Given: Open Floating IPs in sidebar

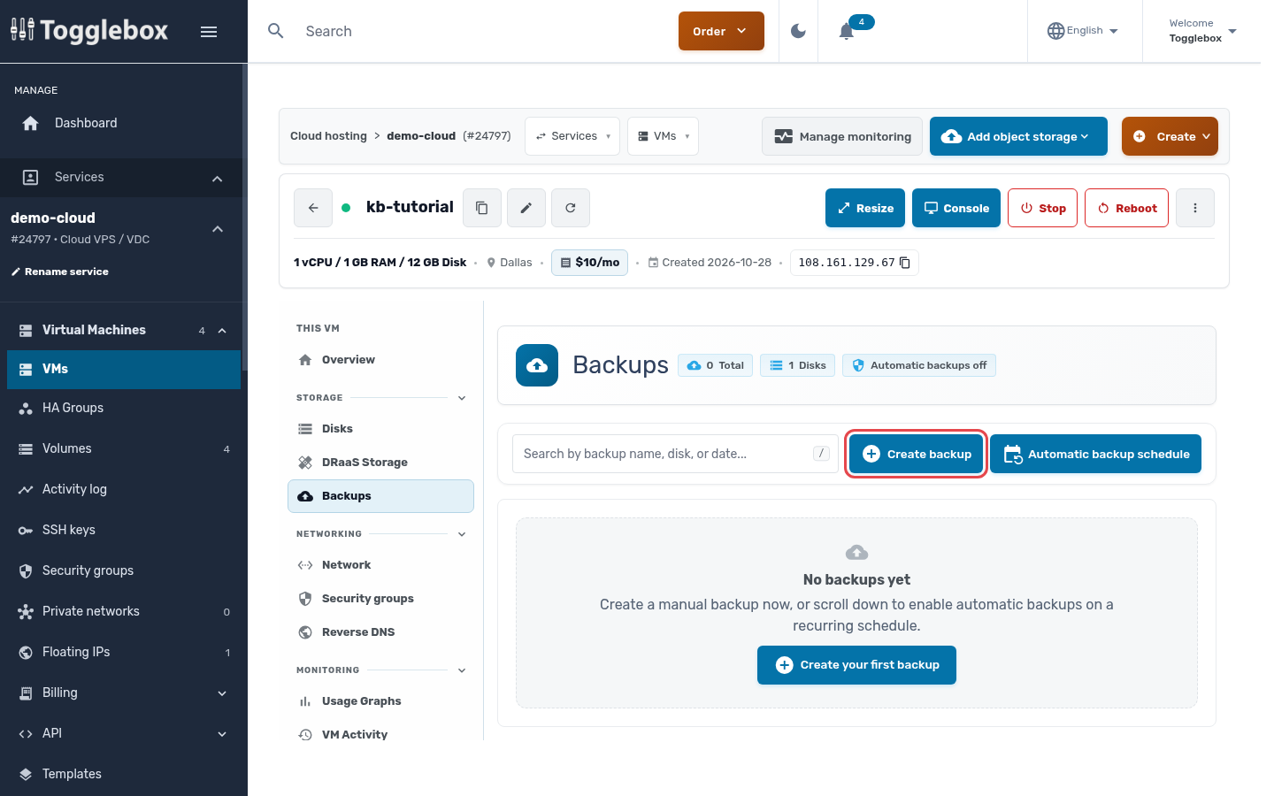Looking at the screenshot, I should coord(124,652).
